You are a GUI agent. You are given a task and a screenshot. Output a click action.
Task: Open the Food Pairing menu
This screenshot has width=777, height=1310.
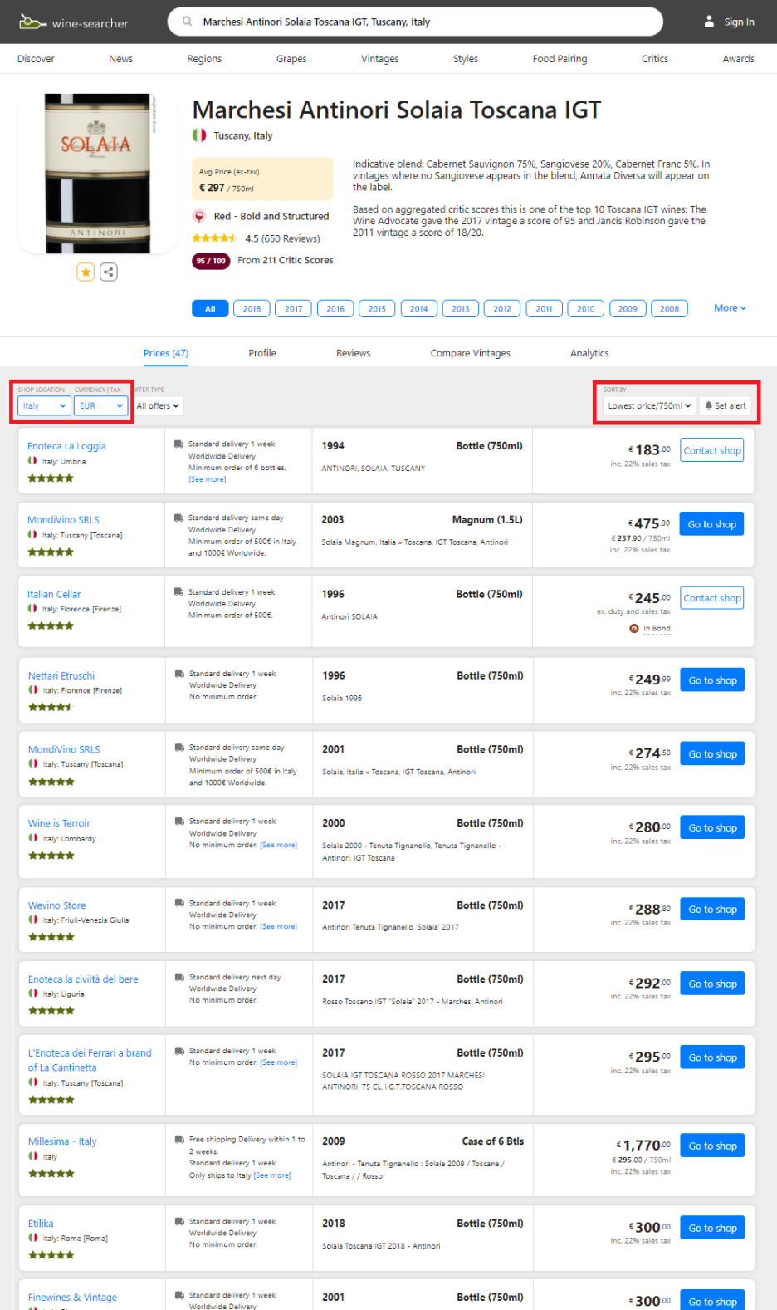pyautogui.click(x=560, y=59)
